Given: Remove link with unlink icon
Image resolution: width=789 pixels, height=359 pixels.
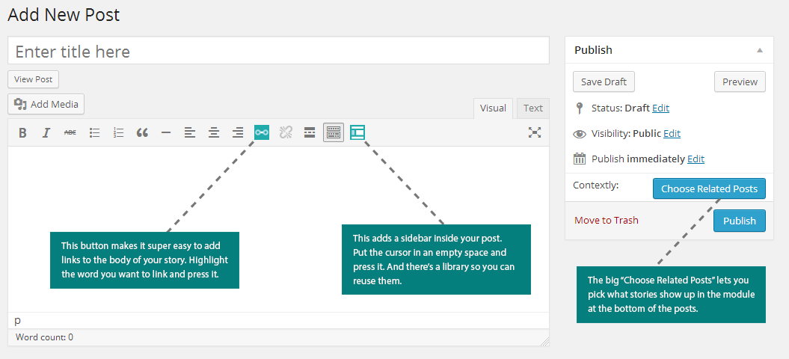Looking at the screenshot, I should [x=286, y=133].
